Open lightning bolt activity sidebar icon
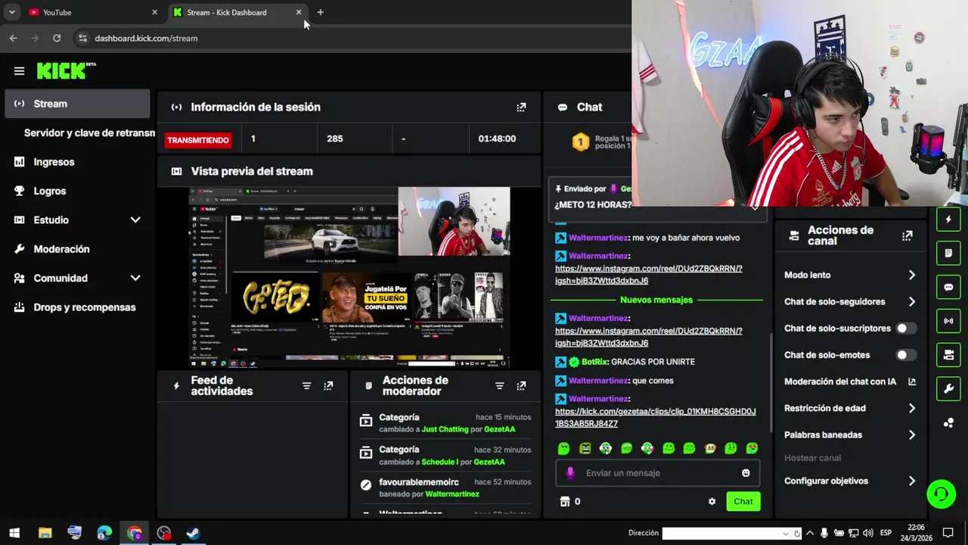The image size is (968, 545). 948,220
